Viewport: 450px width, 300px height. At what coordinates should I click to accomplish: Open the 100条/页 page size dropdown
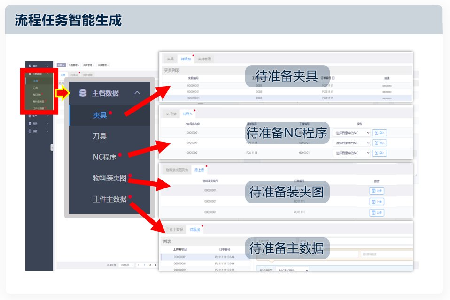pyautogui.click(x=126, y=265)
